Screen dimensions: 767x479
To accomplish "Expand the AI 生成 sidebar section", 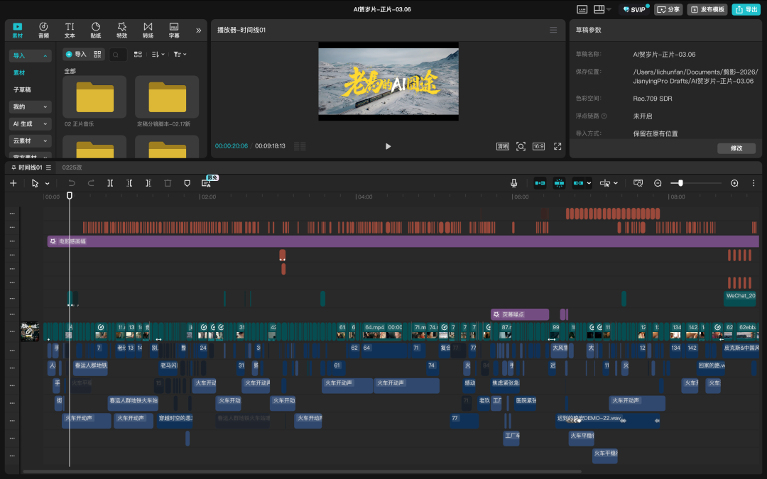I will point(31,123).
